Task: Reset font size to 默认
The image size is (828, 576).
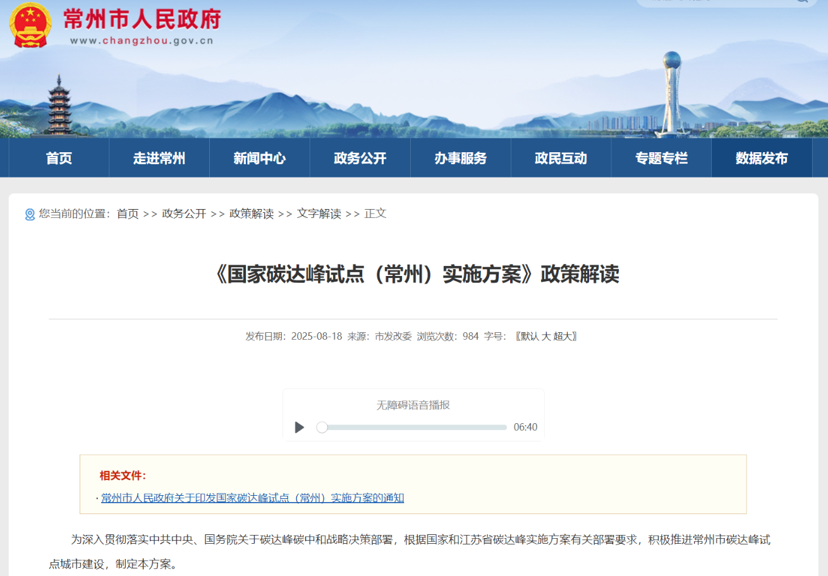Action: coord(528,336)
